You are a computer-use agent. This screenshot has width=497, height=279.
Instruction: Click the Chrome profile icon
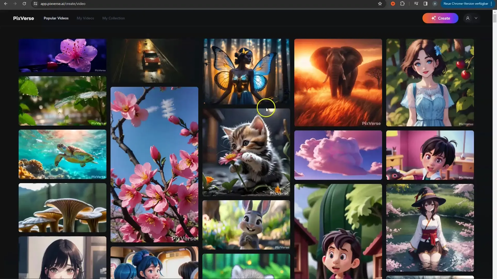click(435, 3)
